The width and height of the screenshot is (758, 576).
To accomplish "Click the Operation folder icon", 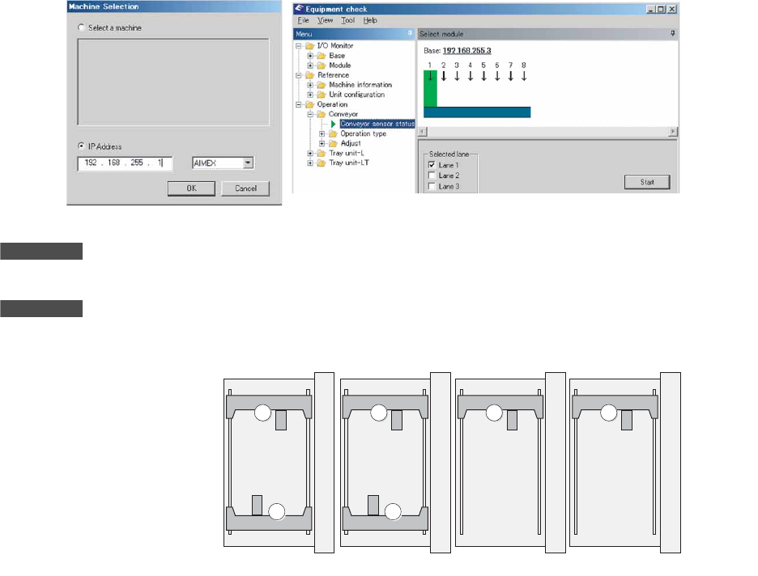I will point(310,104).
